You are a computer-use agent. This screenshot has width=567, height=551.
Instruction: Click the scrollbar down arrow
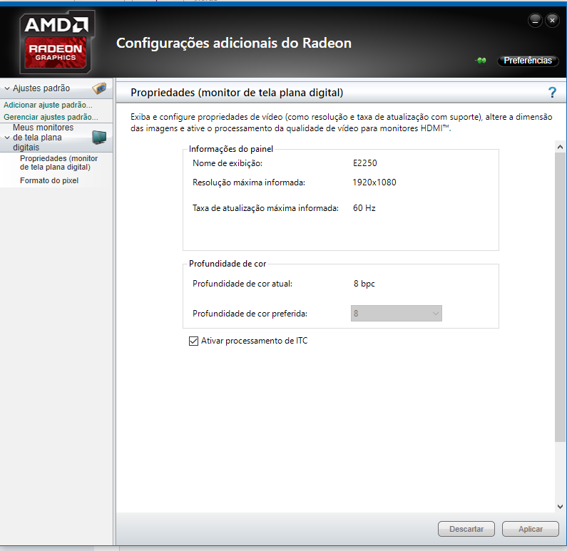coord(560,507)
